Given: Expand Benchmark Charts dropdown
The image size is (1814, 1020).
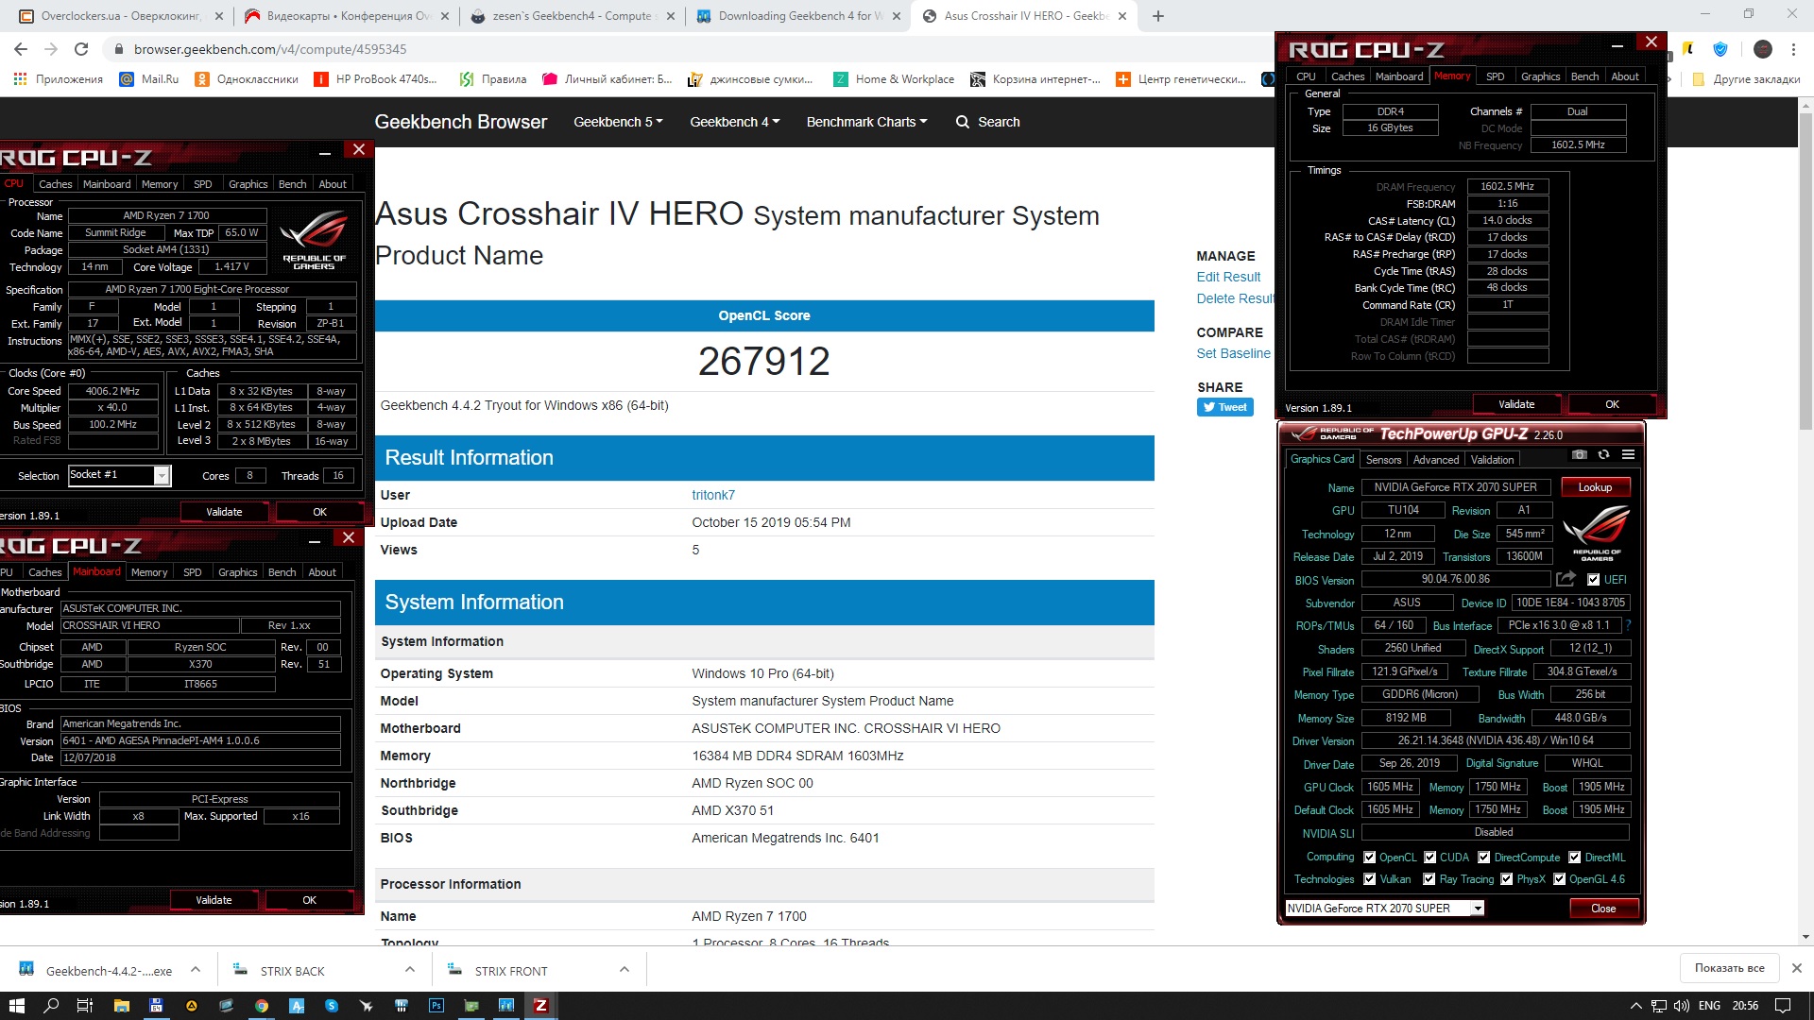Looking at the screenshot, I should coord(866,122).
